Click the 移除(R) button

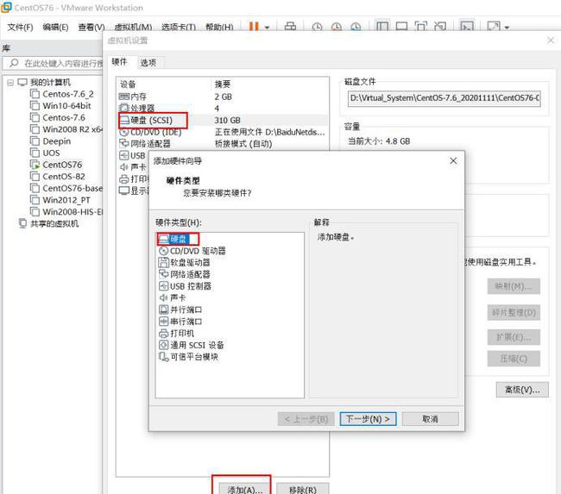click(303, 489)
